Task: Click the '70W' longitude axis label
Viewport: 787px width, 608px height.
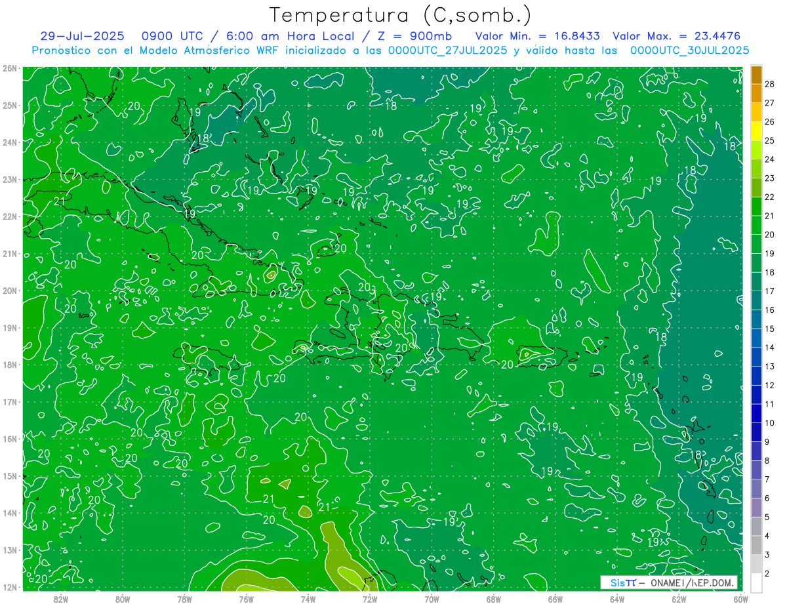Action: [x=432, y=598]
